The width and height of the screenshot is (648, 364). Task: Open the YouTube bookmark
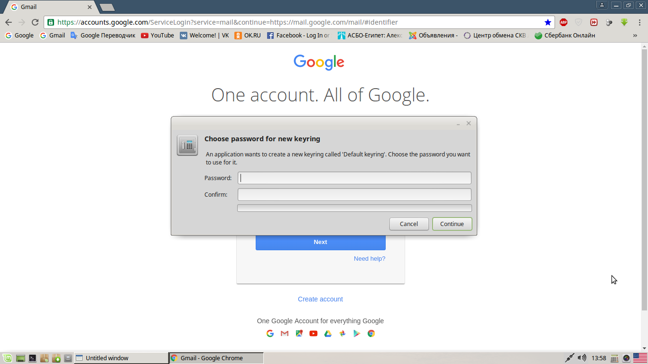tap(157, 36)
